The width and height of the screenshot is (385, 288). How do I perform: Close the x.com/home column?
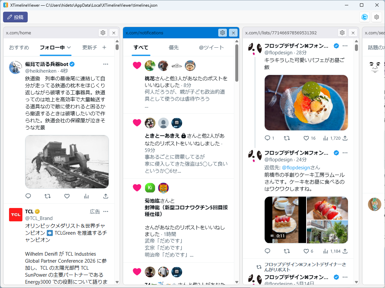[x=114, y=33]
